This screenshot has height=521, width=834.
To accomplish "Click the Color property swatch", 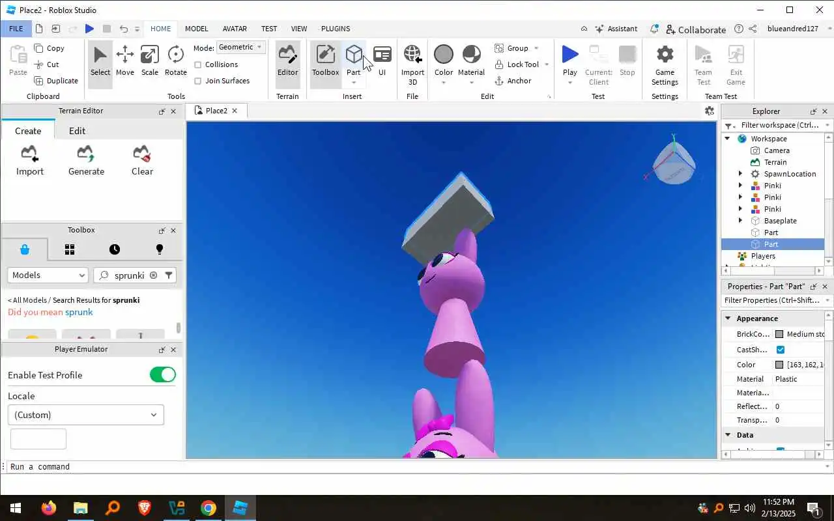I will [779, 365].
